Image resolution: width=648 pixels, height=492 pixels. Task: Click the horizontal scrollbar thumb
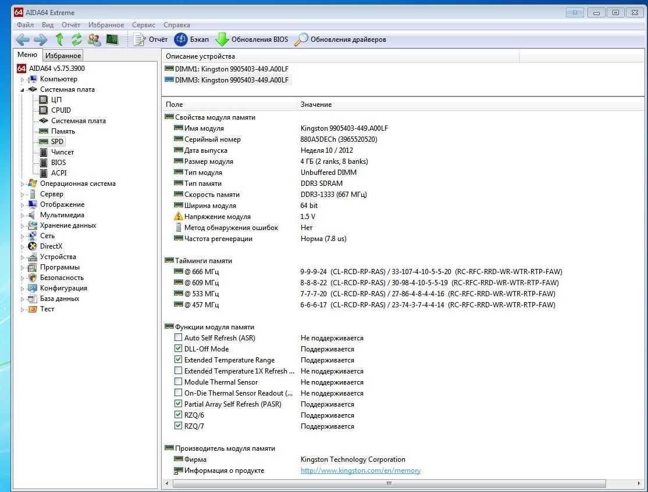tap(389, 483)
